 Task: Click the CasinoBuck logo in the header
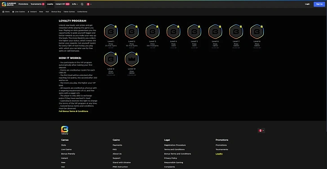click(x=9, y=4)
